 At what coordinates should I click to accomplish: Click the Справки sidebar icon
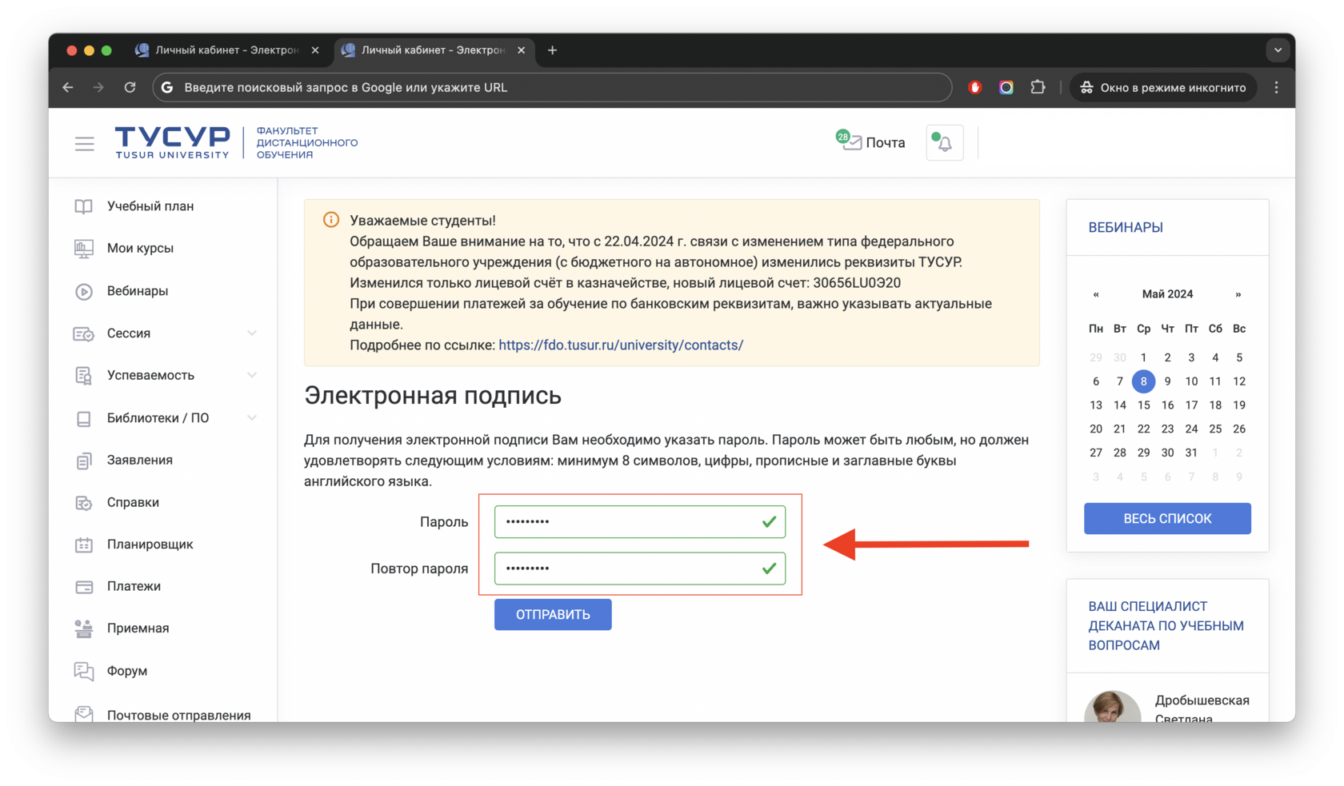(x=84, y=502)
